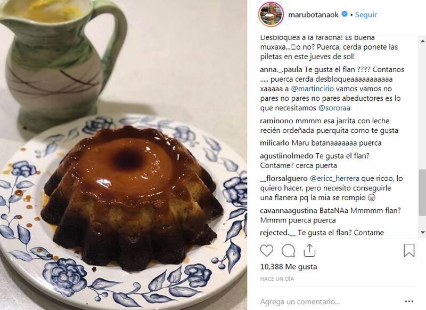Viewport: 426px width, 310px height.
Task: Open the @ericc_herrera mention link
Action: (x=334, y=179)
